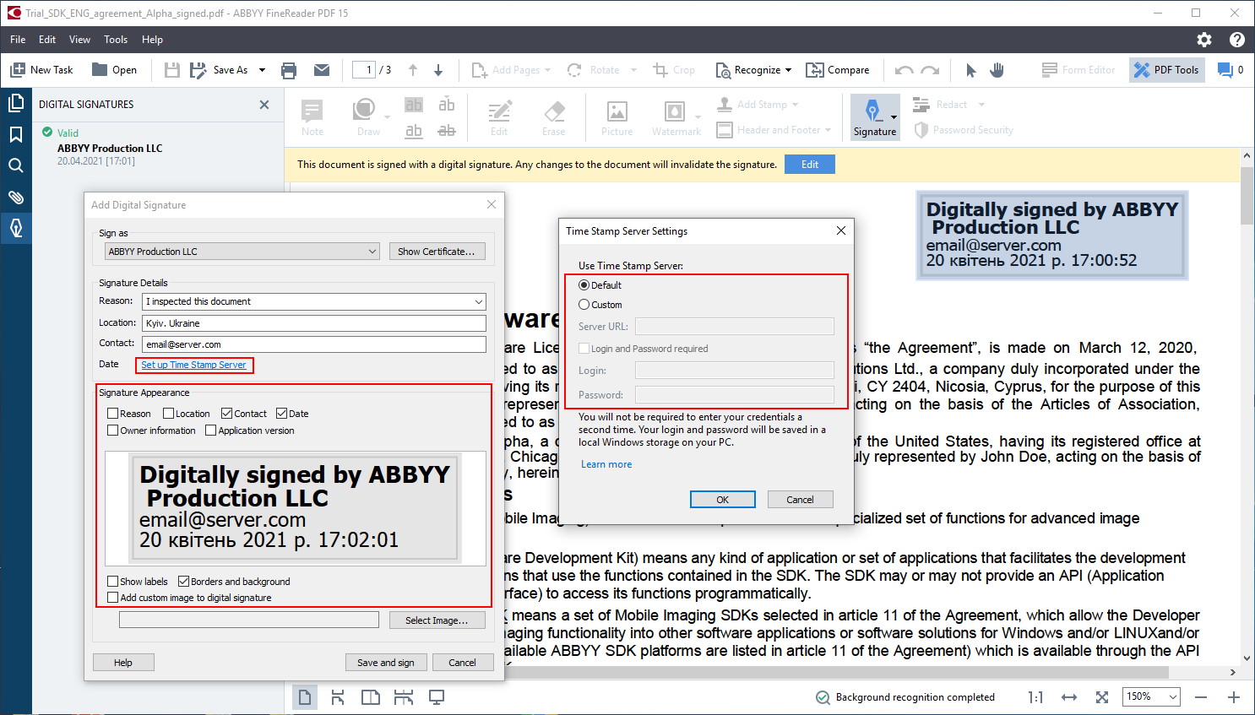Click Set up Time Stamp Server link
Screen dimensions: 1255x715
(193, 365)
